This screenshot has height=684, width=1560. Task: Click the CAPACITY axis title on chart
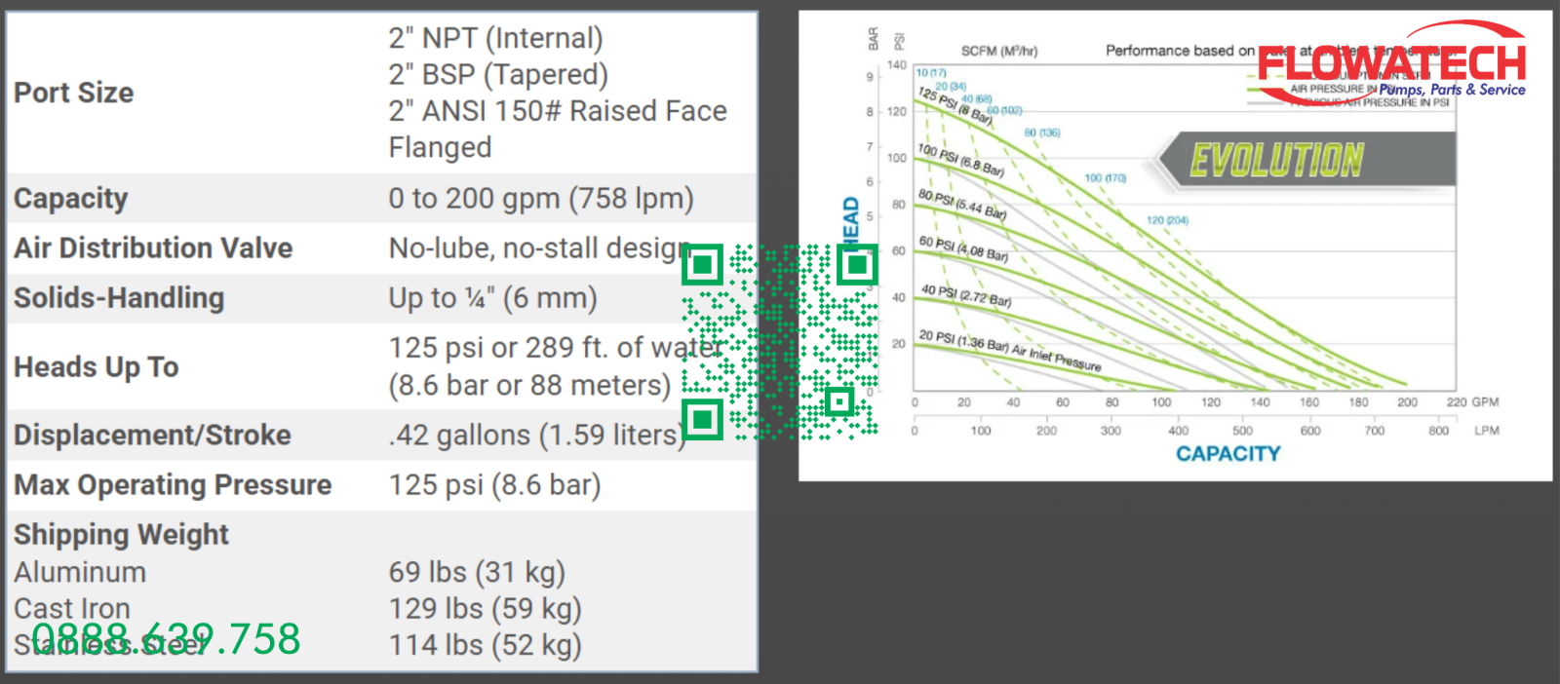tap(1228, 454)
